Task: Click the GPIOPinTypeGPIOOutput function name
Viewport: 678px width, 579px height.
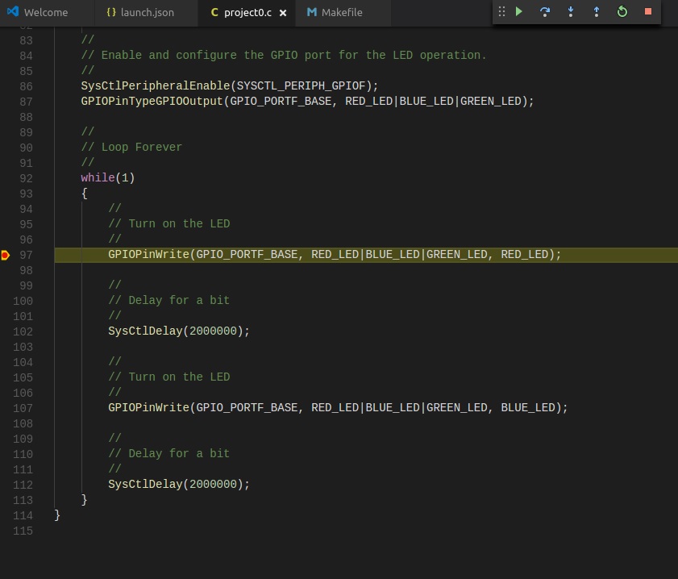Action: [152, 101]
